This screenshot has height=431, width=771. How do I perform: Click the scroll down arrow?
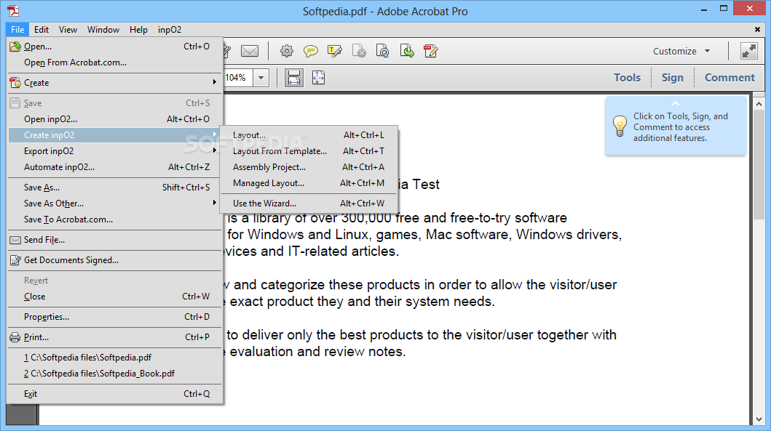(759, 419)
